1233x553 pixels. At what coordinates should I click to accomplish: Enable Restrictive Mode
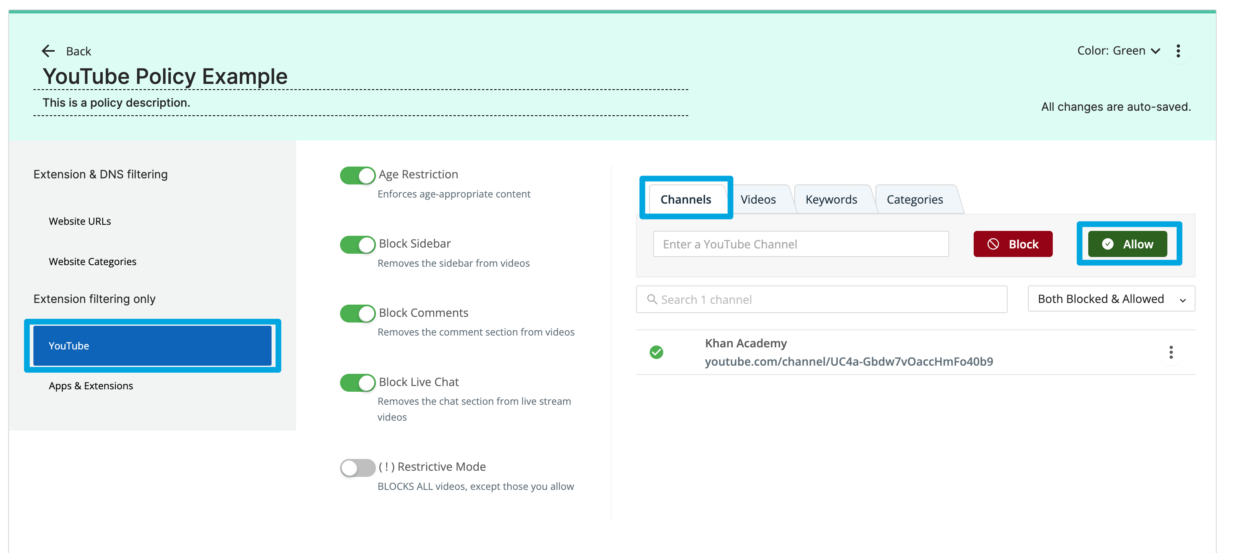point(357,467)
